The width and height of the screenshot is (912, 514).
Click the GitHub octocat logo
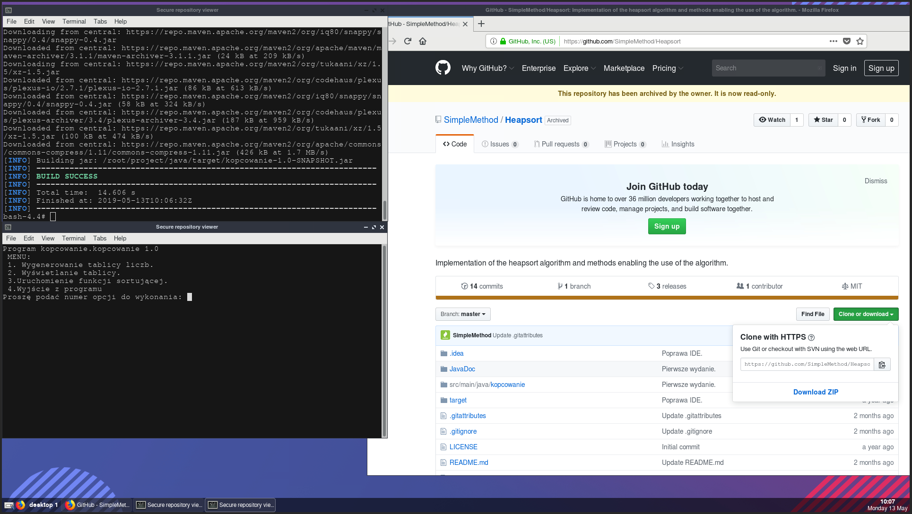[x=443, y=68]
